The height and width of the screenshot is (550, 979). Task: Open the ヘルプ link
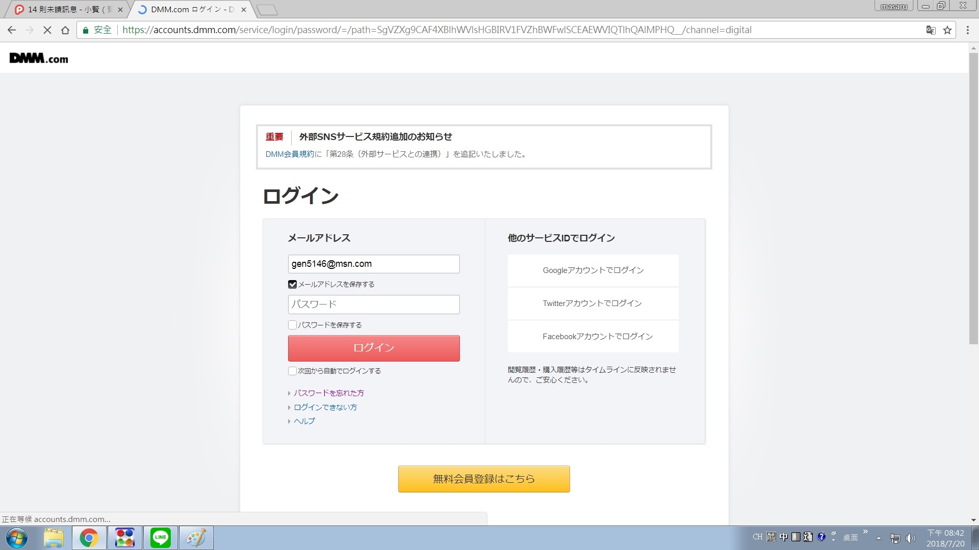click(x=304, y=421)
